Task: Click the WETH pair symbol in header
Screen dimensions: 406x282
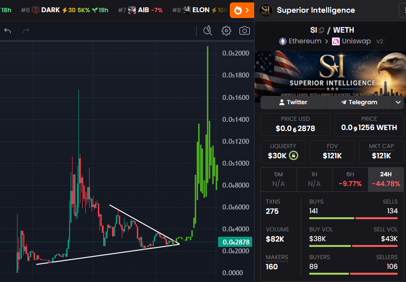Action: coord(343,30)
